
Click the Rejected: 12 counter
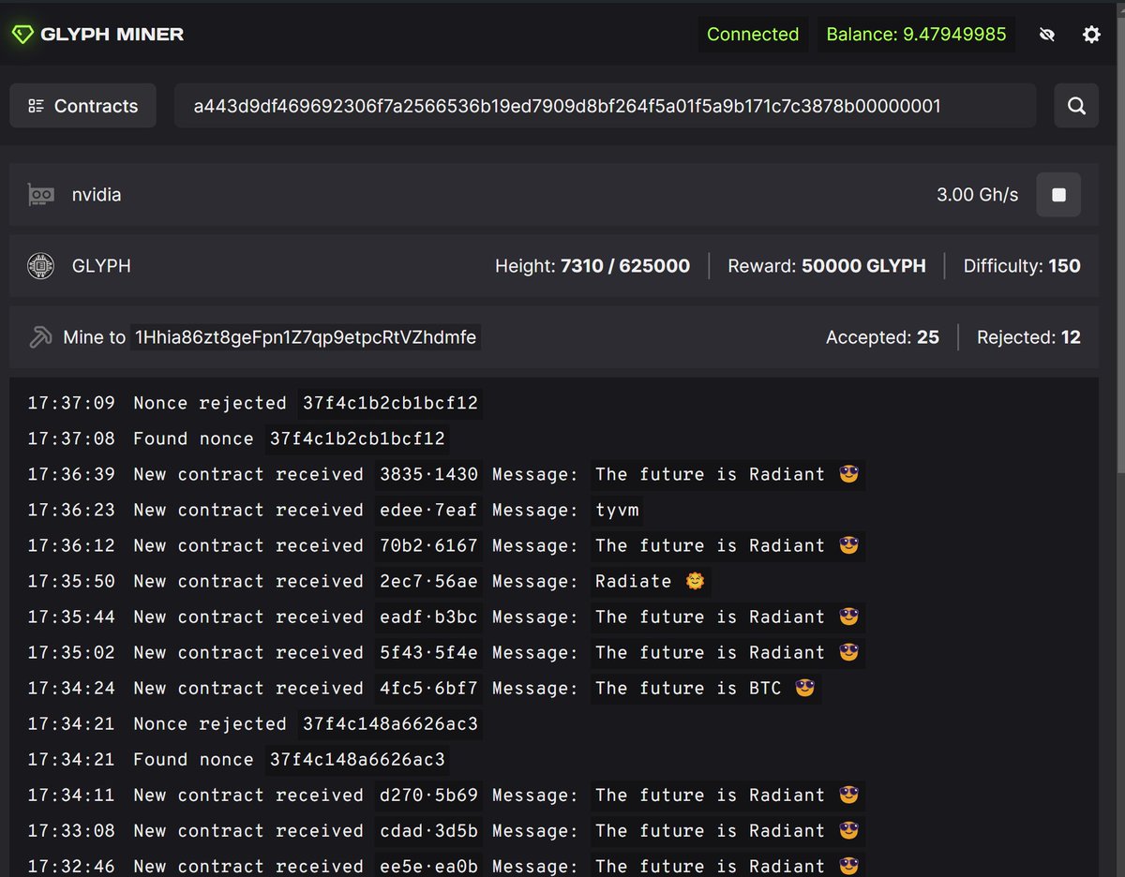pos(1028,337)
